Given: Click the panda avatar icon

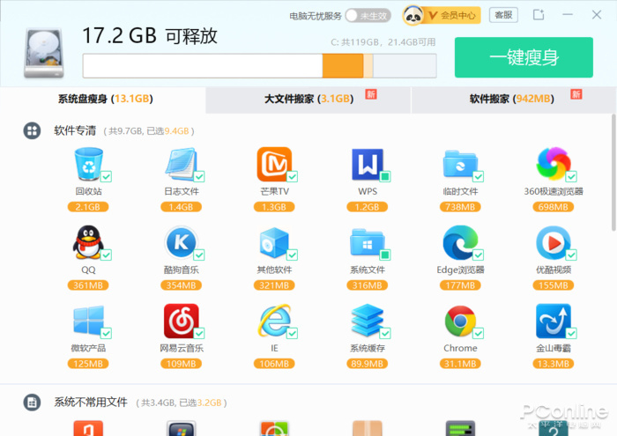Looking at the screenshot, I should coord(413,16).
